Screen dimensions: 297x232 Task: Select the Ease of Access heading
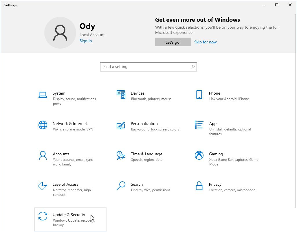[x=65, y=184]
